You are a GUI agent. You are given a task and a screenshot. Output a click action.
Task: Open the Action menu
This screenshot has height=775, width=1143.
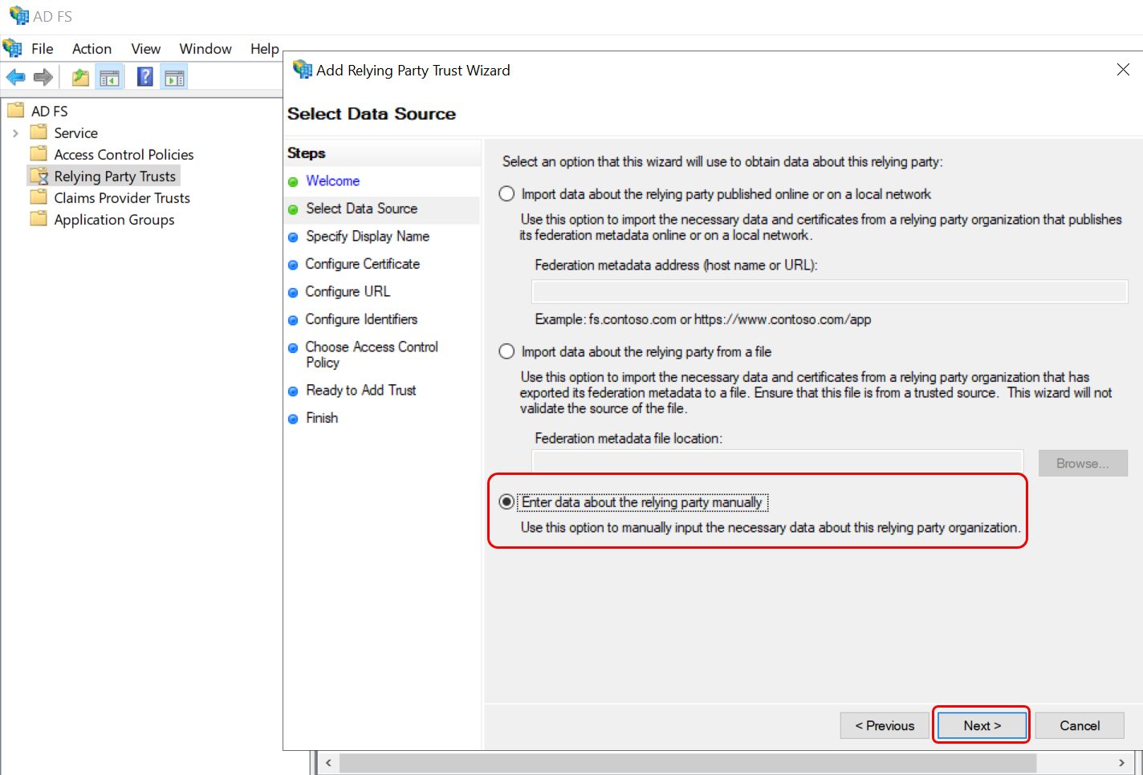[x=92, y=49]
